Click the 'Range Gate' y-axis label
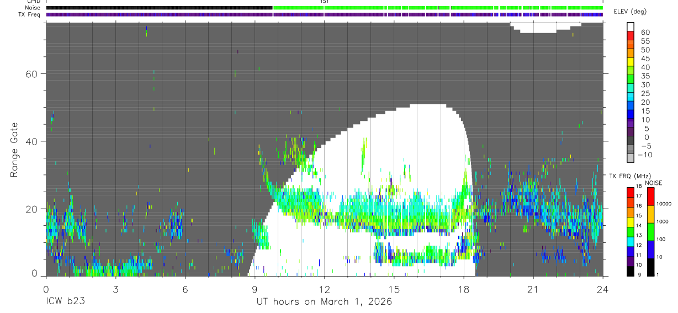Screen dimensions: 678x313 pyautogui.click(x=15, y=150)
